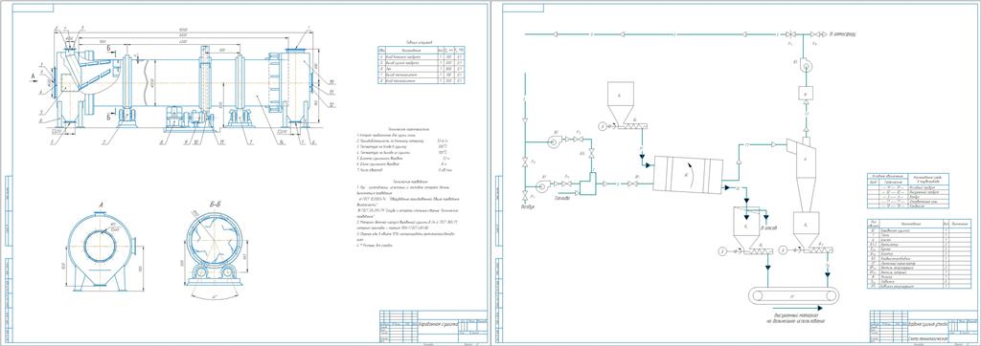Viewport: 981px width, 346px height.
Task: Click the view A end elevation drawing
Action: click(102, 249)
